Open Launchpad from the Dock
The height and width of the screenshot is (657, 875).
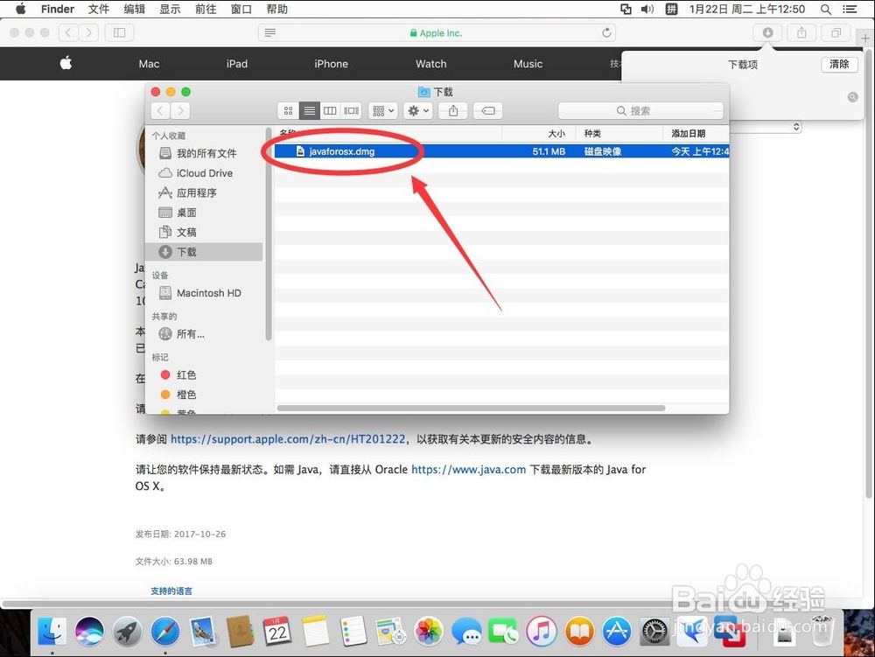(126, 632)
